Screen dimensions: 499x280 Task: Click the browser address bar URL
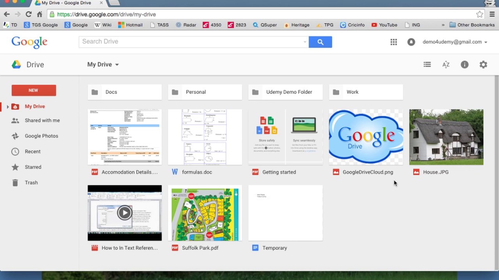click(x=106, y=14)
